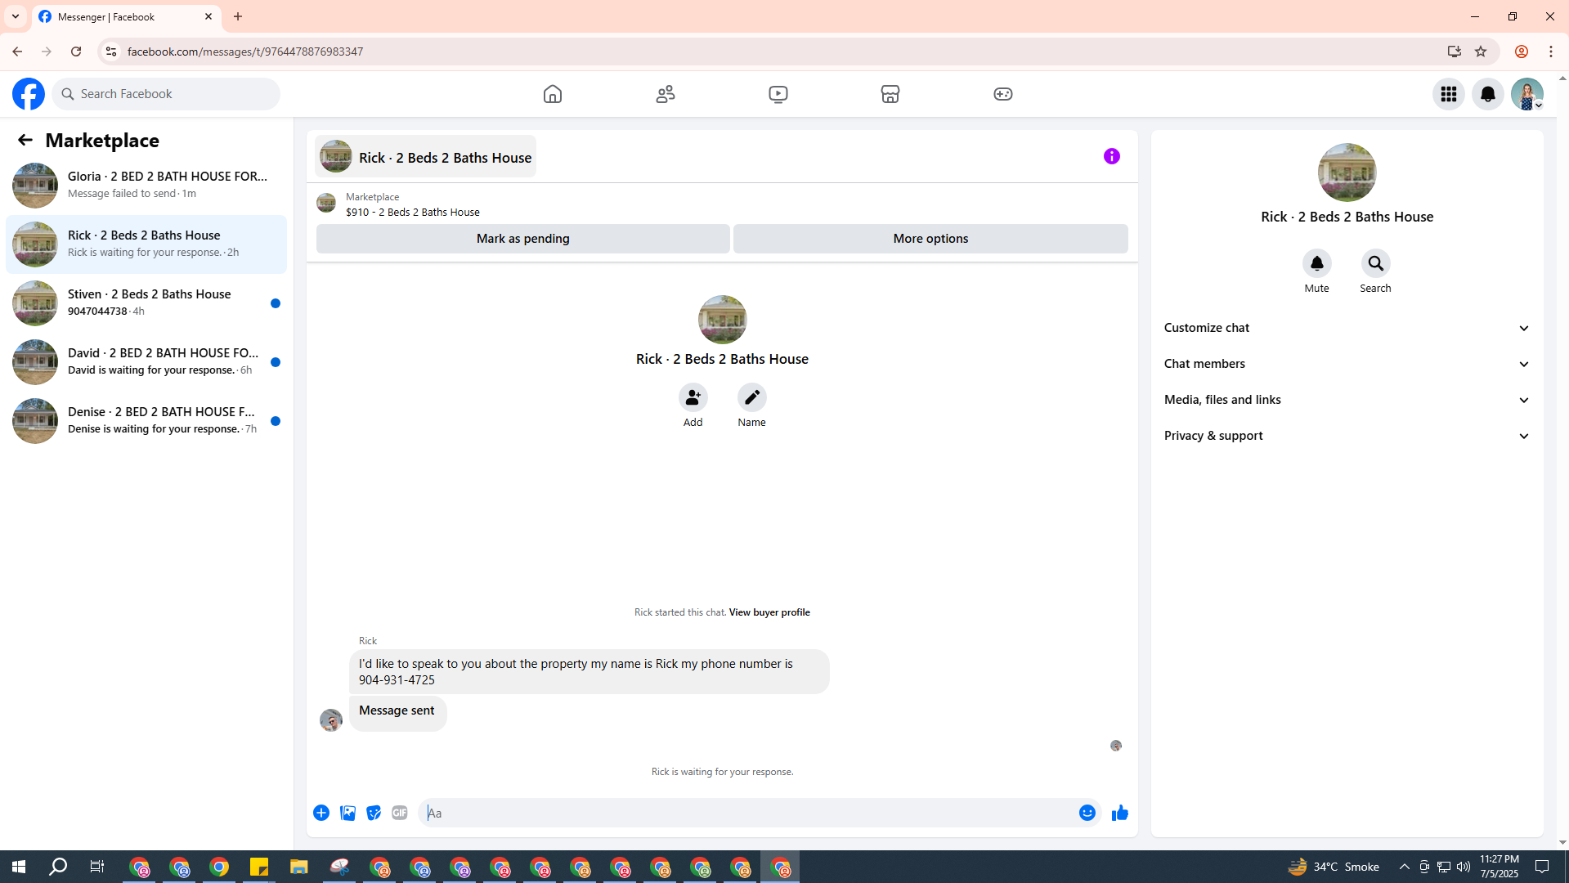Open the Facebook logo home link
Image resolution: width=1569 pixels, height=883 pixels.
[x=29, y=94]
